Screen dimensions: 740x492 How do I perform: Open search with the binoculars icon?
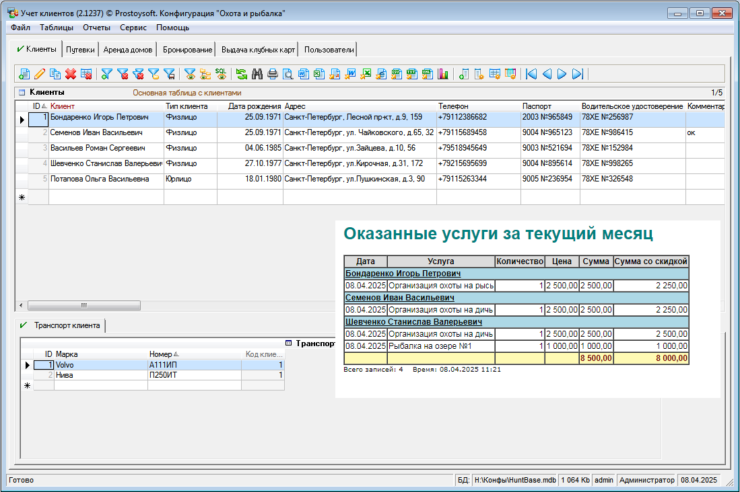coord(257,74)
